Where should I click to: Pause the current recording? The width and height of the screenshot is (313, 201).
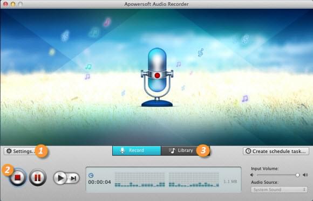tap(38, 177)
